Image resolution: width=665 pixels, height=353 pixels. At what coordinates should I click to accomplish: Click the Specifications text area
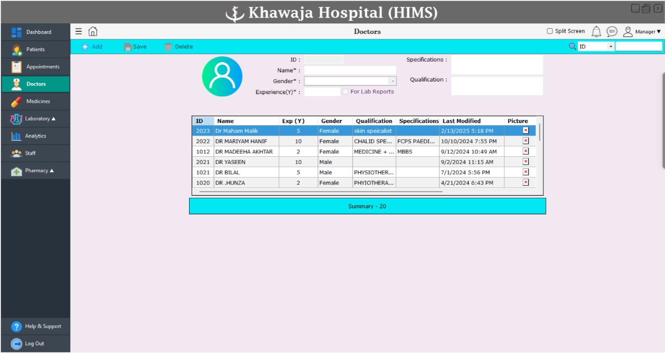[x=497, y=65]
